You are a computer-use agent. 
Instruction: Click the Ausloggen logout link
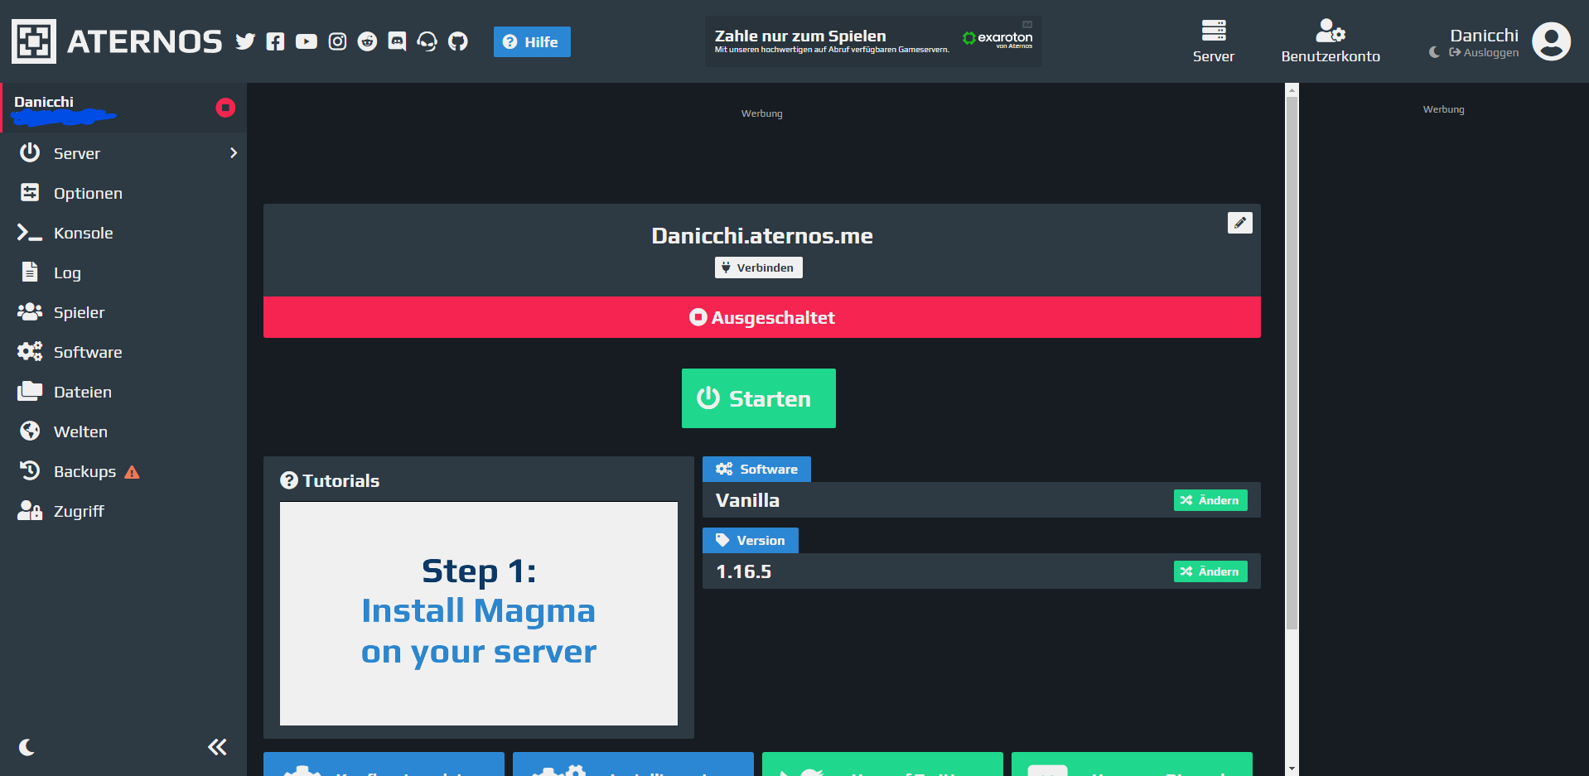(x=1485, y=52)
